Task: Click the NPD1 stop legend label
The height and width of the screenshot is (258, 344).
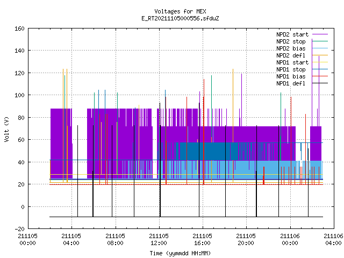Action: point(291,69)
